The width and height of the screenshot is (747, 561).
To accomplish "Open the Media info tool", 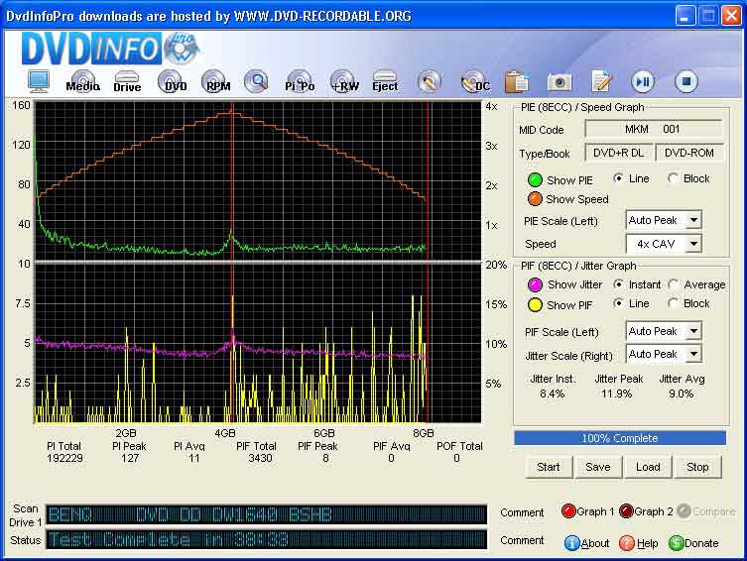I will pos(83,81).
